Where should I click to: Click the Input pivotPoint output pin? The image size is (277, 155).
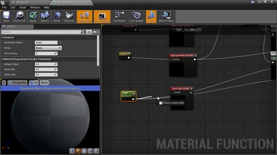pos(195,59)
